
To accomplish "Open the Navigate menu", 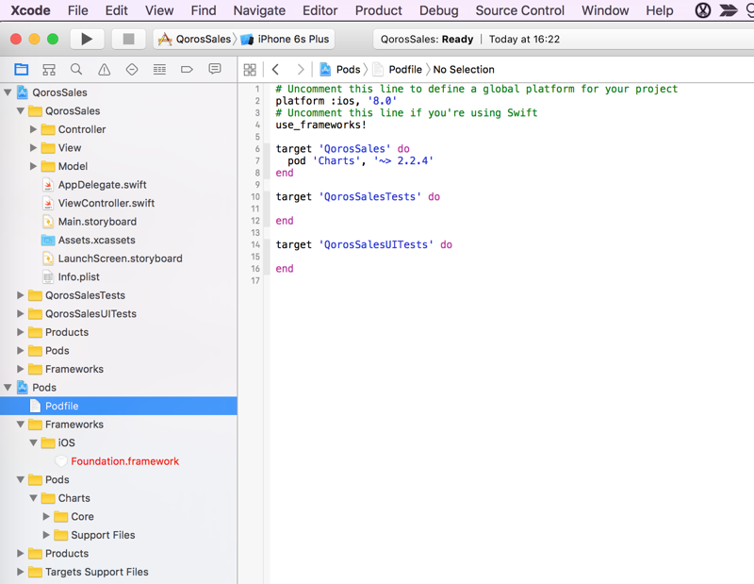I will 259,10.
